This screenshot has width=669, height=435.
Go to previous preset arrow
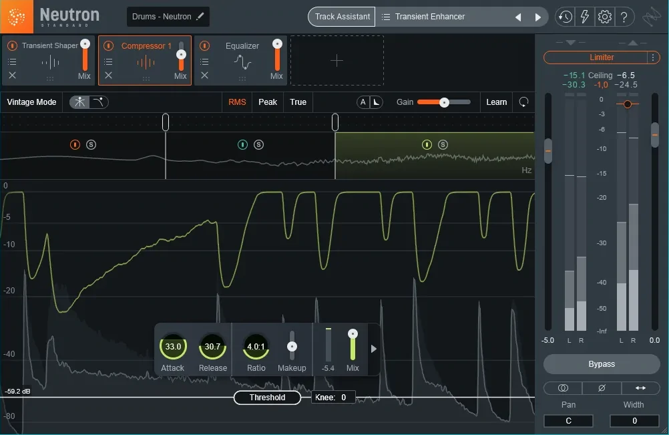[x=518, y=17]
